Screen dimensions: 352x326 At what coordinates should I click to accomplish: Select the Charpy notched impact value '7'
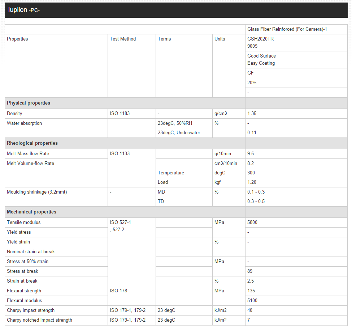248,320
